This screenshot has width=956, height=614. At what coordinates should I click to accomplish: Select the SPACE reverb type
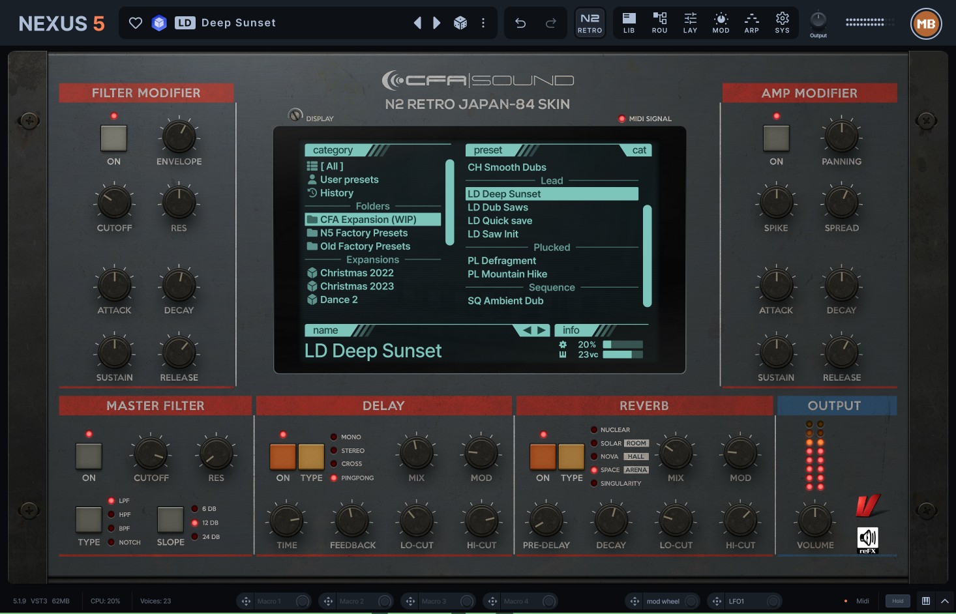coord(620,470)
